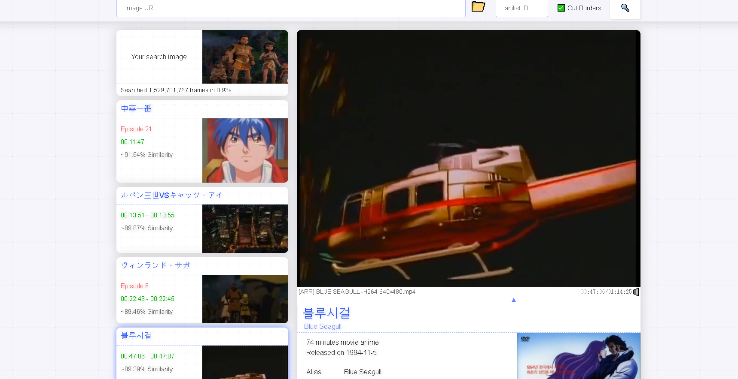Select the night city skyline thumbnail

(x=245, y=229)
